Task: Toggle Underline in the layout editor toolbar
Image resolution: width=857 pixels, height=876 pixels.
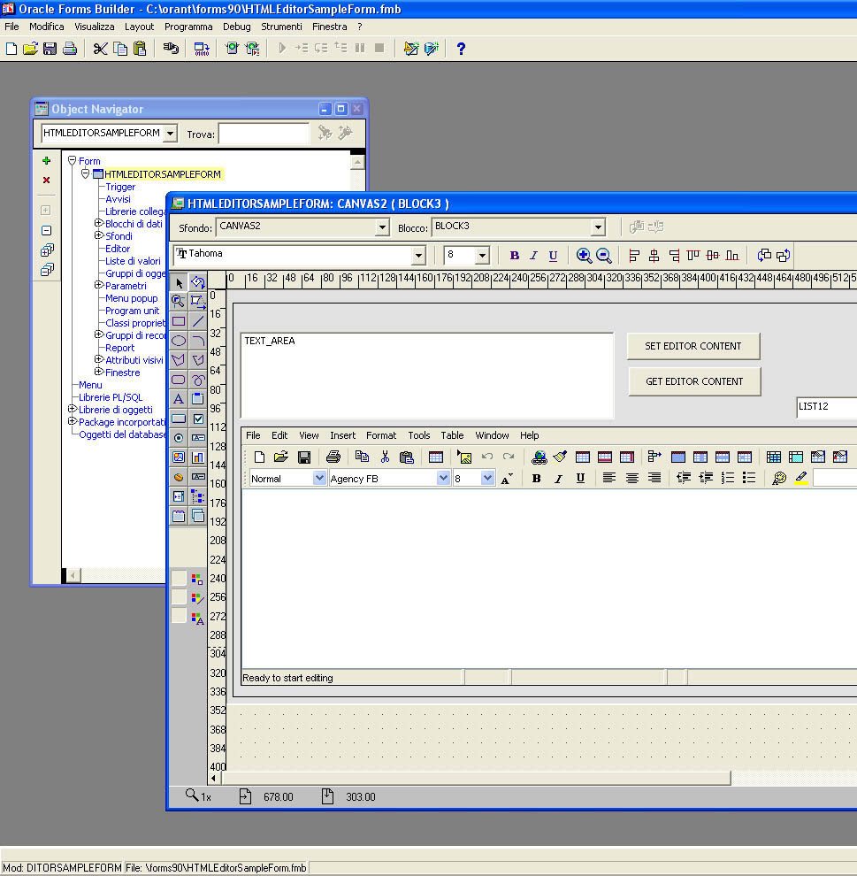Action: 553,256
